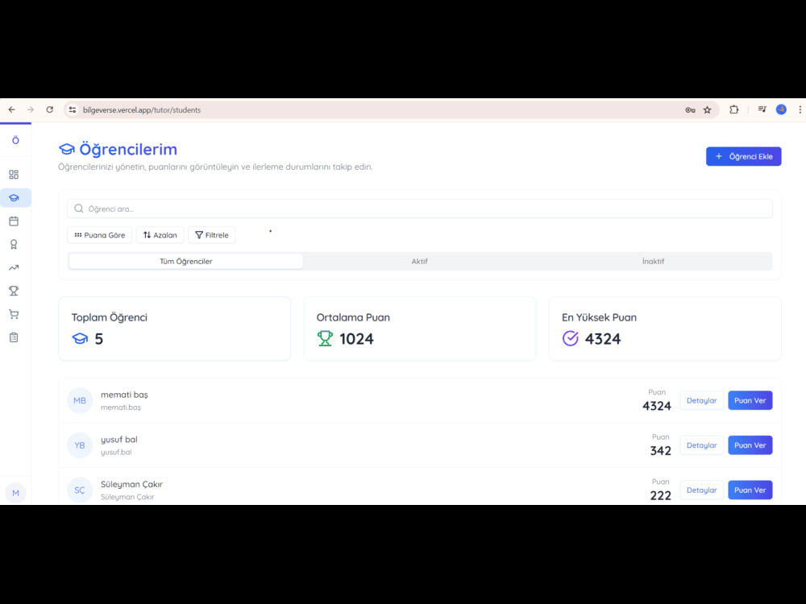Click the En Yüksek Puan card
Viewport: 806px width, 604px height.
coord(665,329)
